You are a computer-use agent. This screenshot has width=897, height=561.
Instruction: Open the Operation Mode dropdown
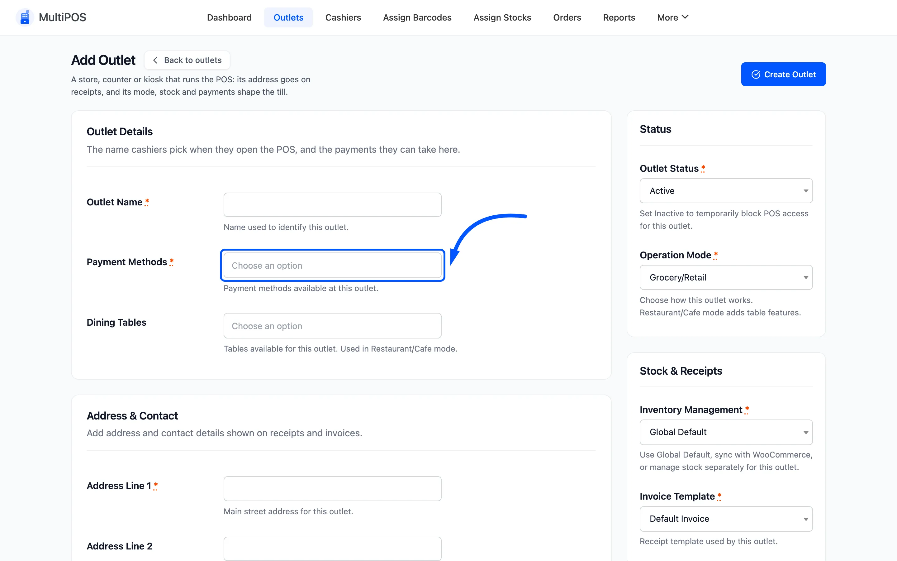tap(726, 277)
